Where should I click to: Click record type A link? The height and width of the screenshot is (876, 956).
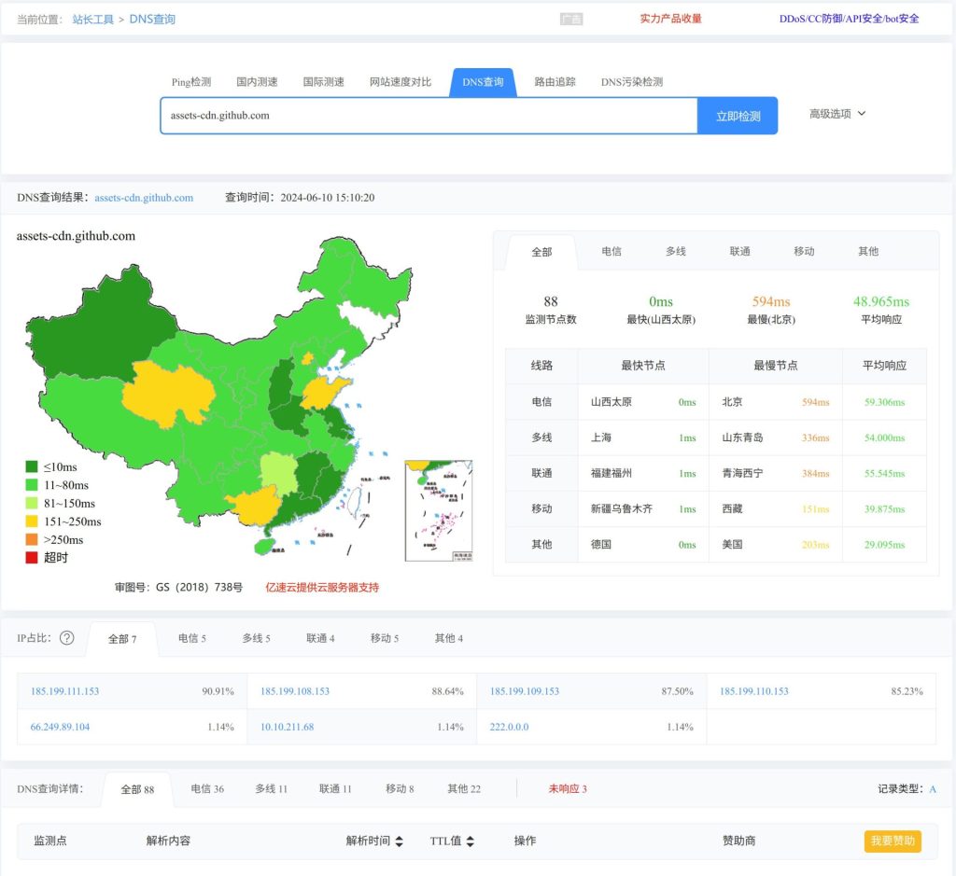point(933,789)
